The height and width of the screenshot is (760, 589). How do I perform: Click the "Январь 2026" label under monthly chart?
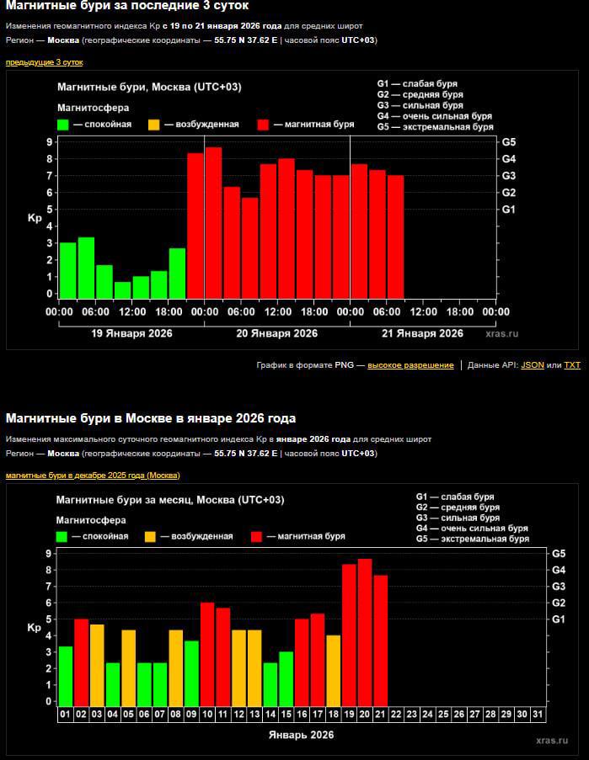point(301,735)
